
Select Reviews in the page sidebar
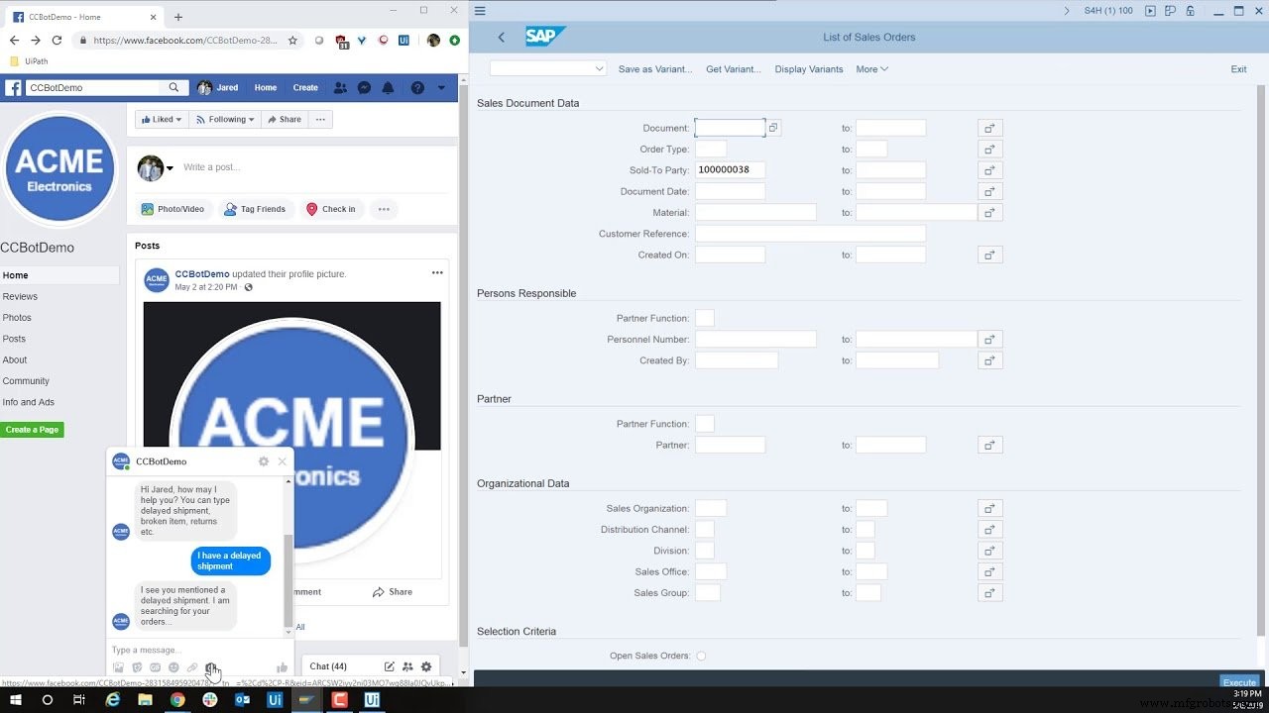[x=20, y=296]
